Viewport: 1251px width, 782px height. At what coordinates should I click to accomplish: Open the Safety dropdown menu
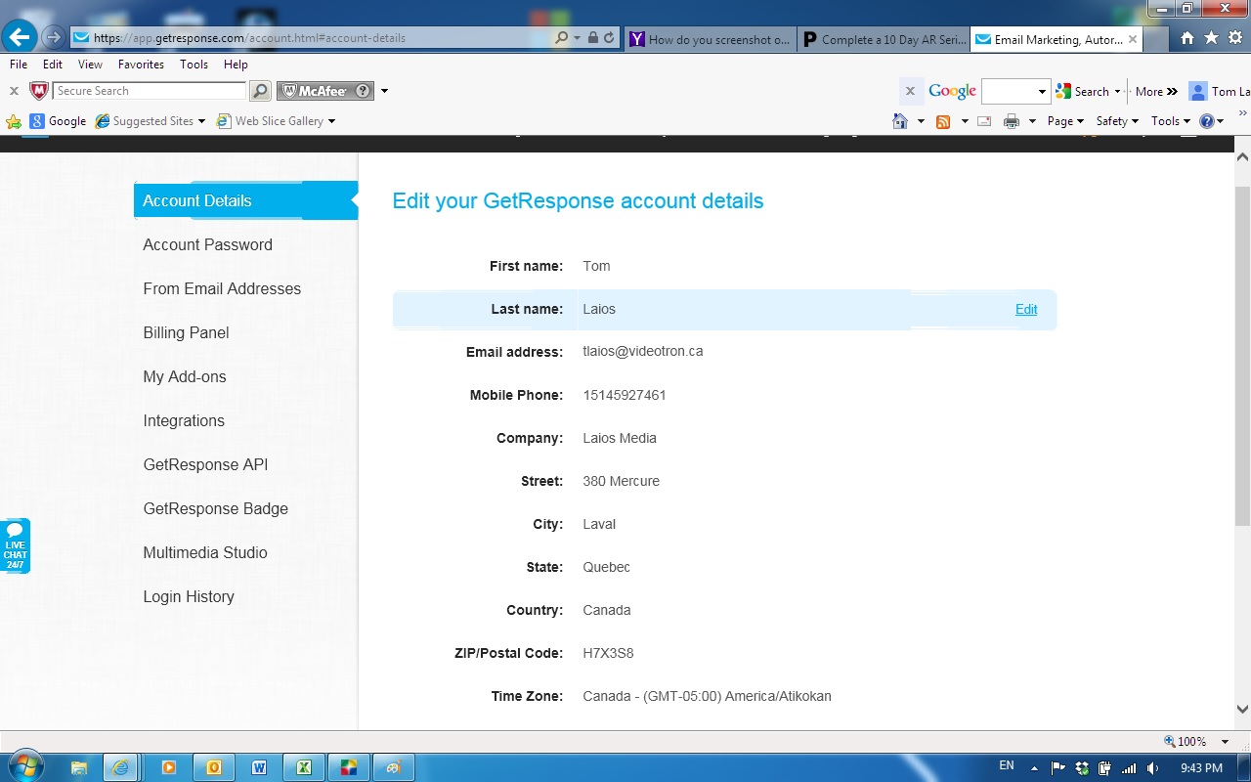pyautogui.click(x=1117, y=121)
